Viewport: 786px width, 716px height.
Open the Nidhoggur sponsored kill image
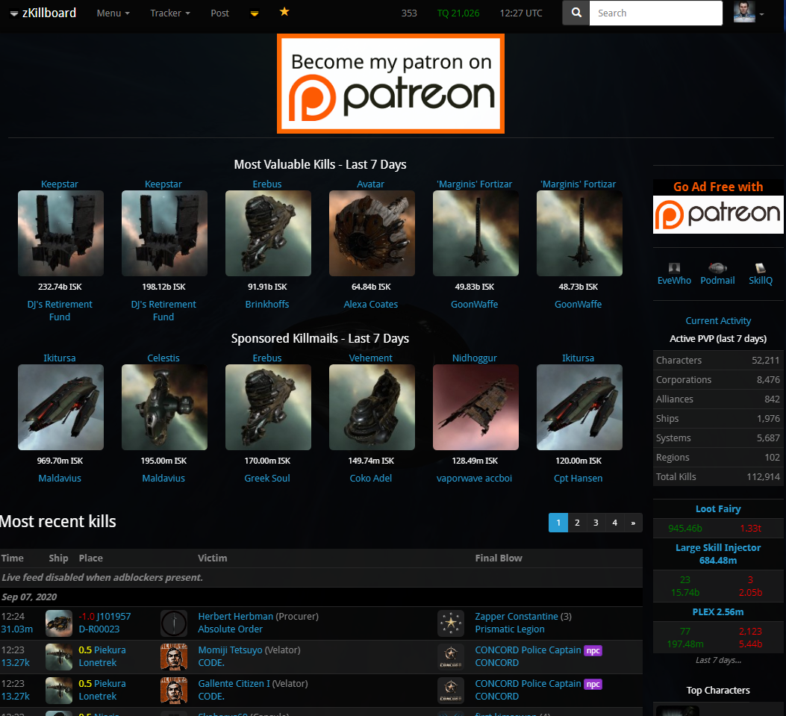coord(475,407)
